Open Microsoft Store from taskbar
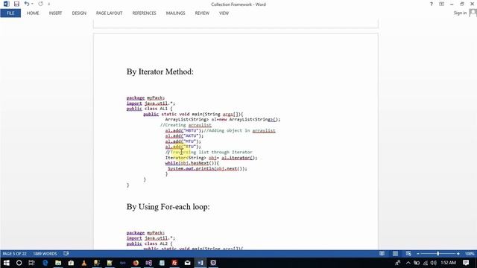 coord(71,263)
